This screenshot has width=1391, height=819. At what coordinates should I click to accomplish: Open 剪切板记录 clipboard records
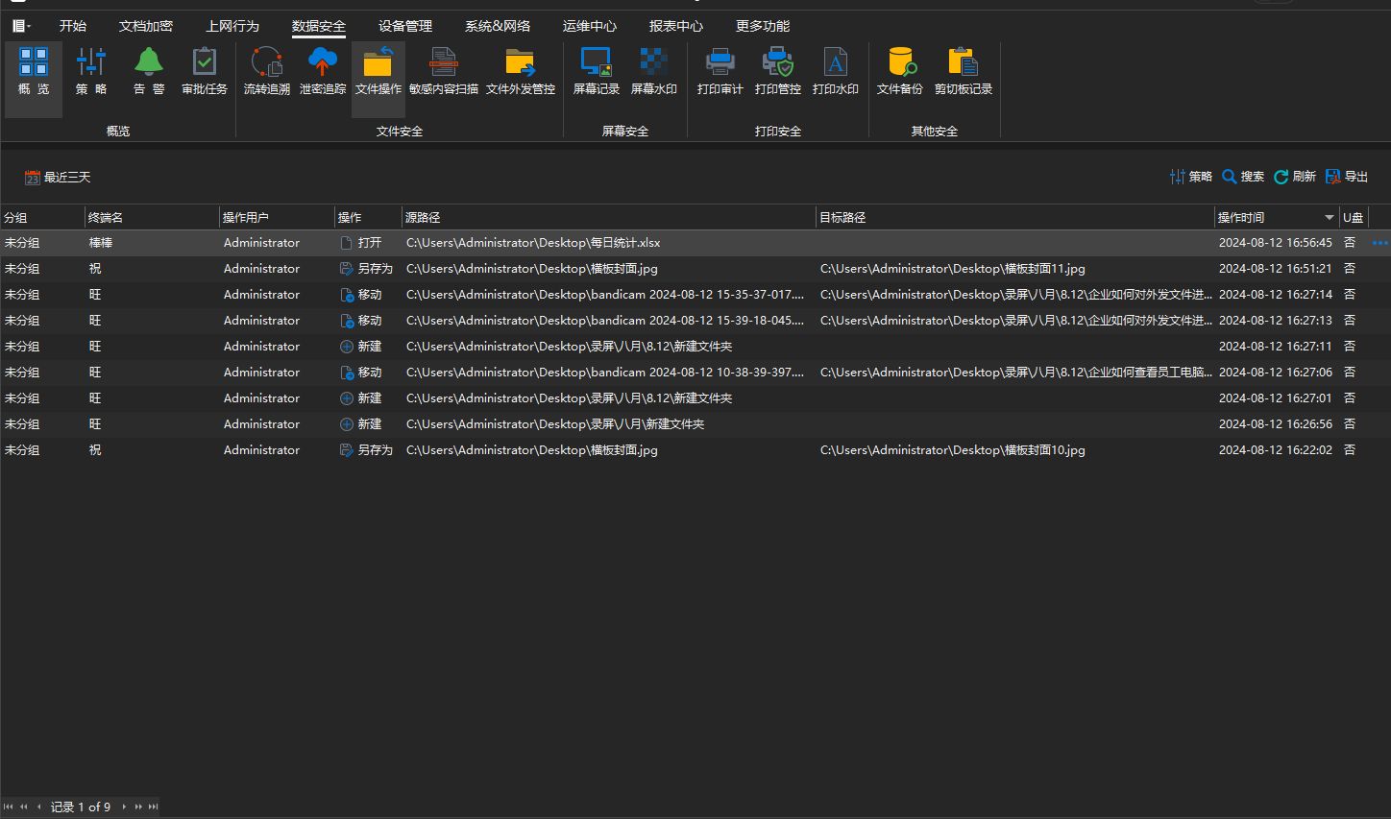pyautogui.click(x=964, y=72)
